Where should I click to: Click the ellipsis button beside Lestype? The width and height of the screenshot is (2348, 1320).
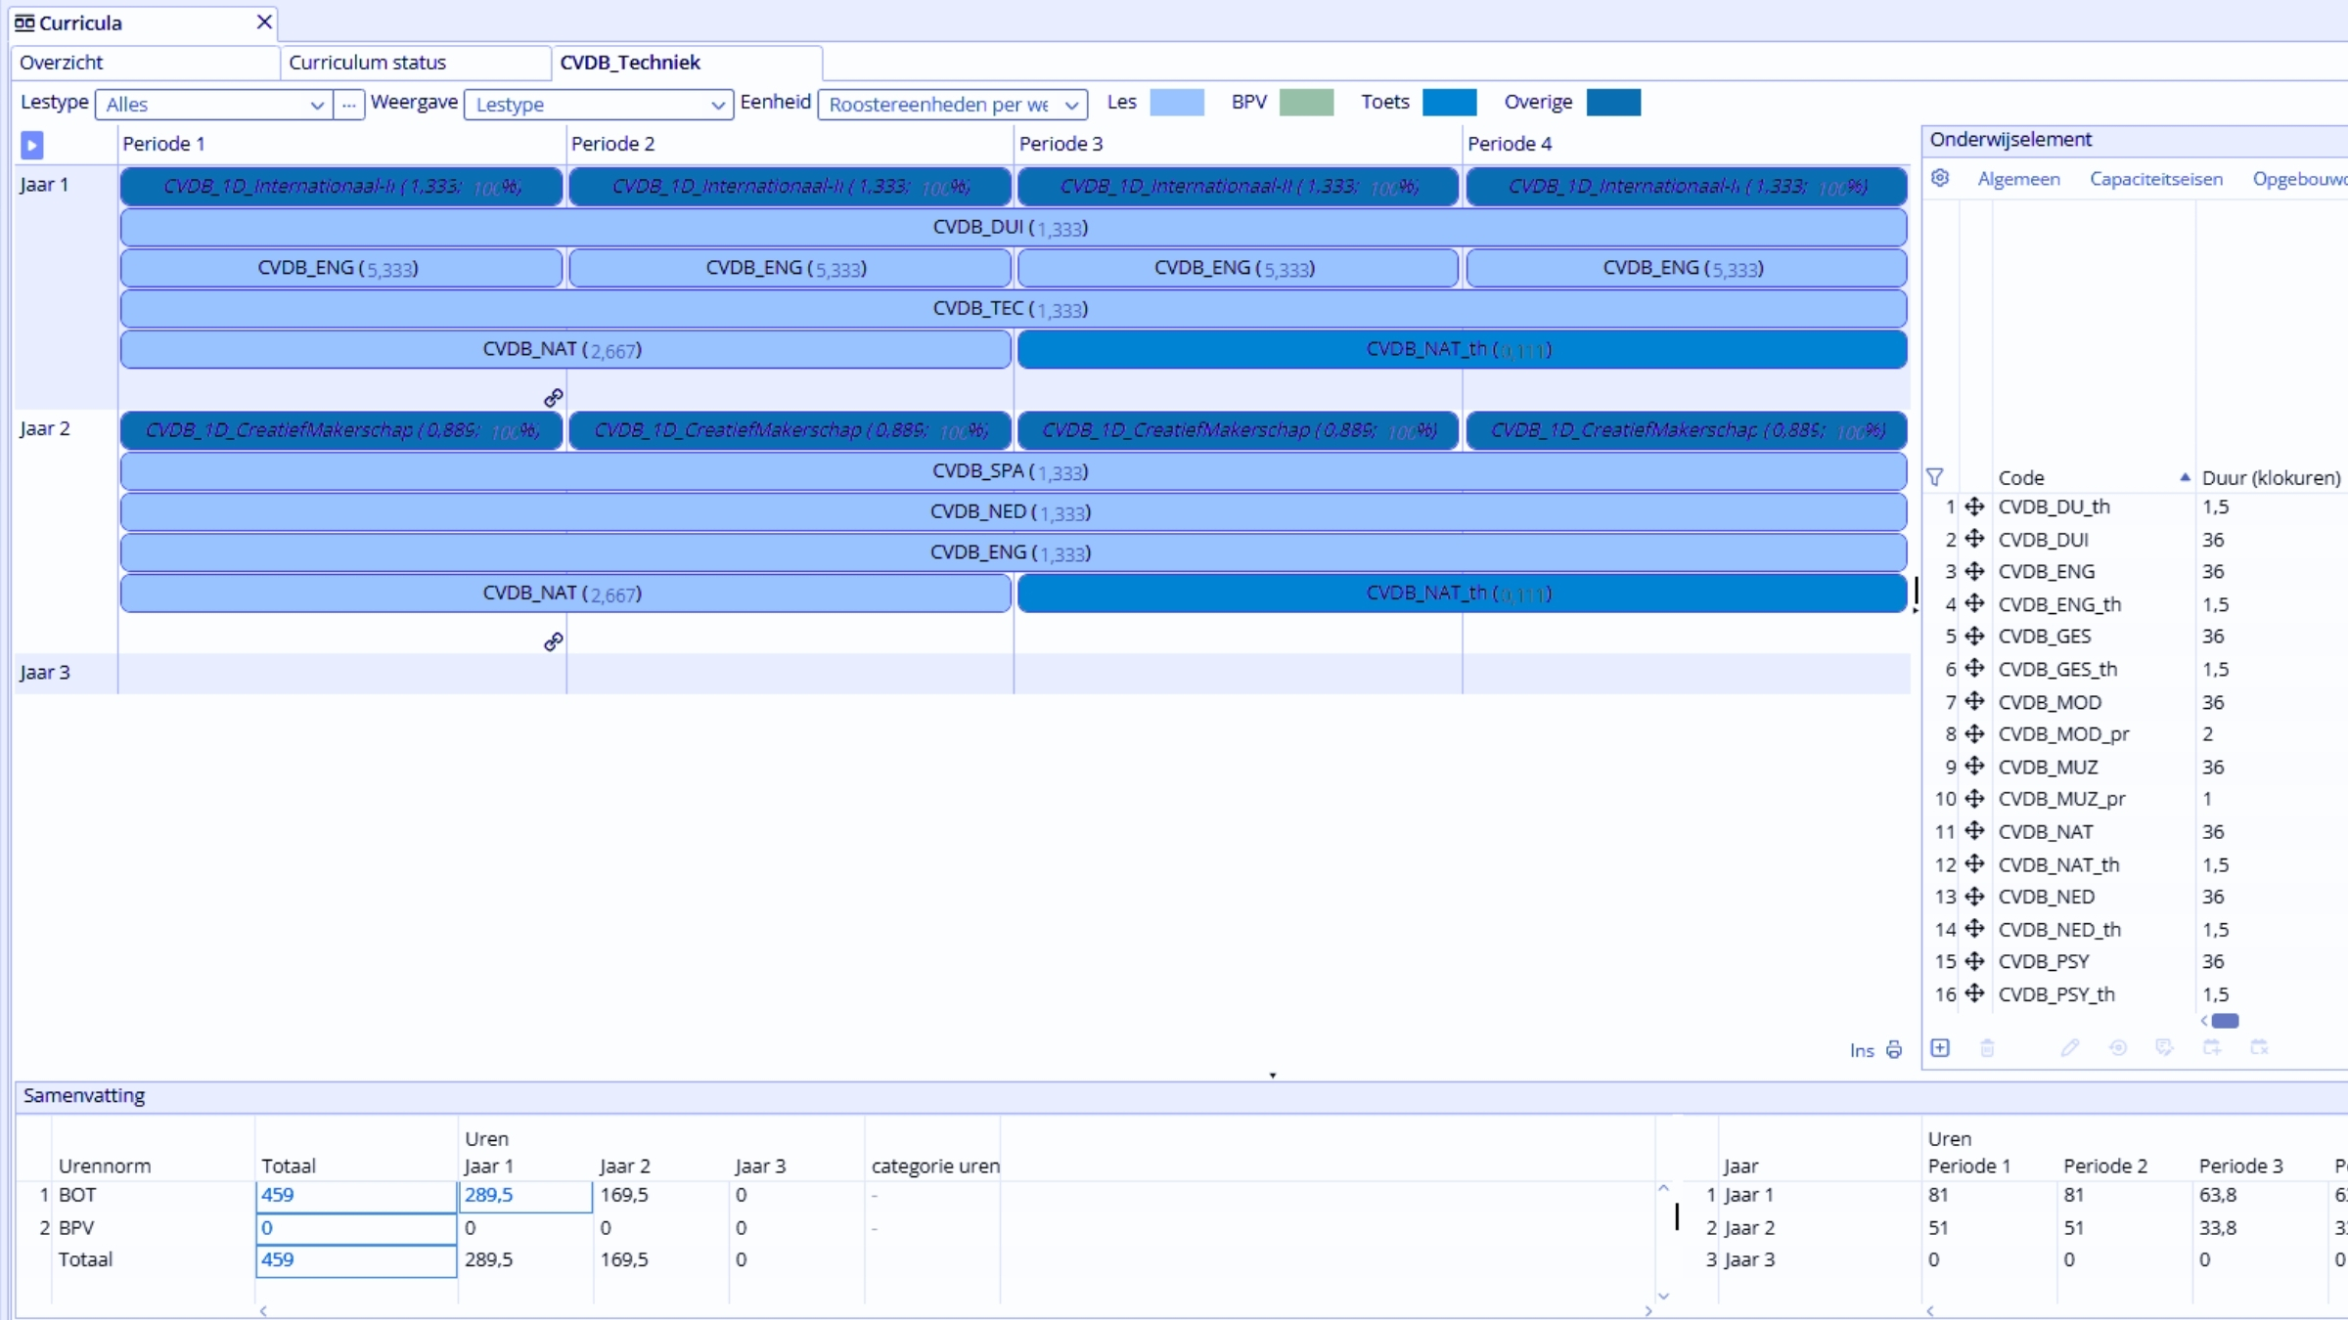pos(348,105)
